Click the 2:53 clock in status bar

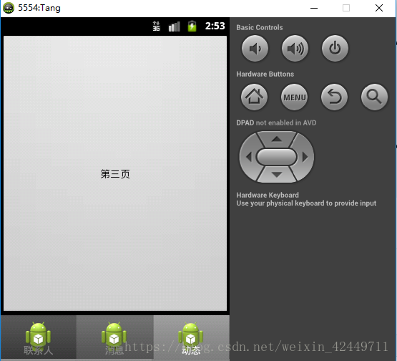tap(215, 26)
